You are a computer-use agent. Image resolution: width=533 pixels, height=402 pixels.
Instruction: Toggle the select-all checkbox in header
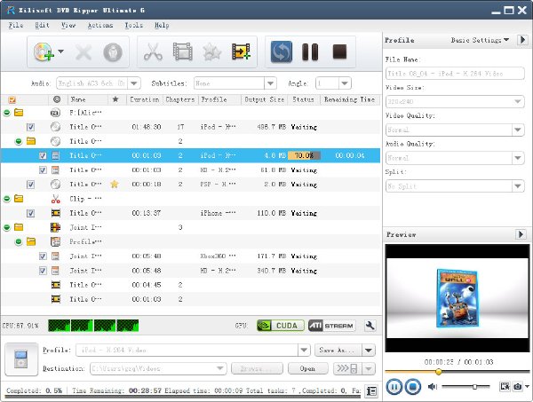(12, 99)
